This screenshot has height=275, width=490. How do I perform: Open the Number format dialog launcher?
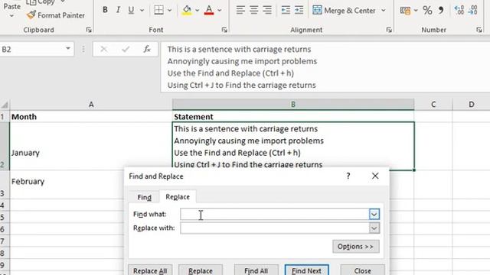[x=479, y=30]
